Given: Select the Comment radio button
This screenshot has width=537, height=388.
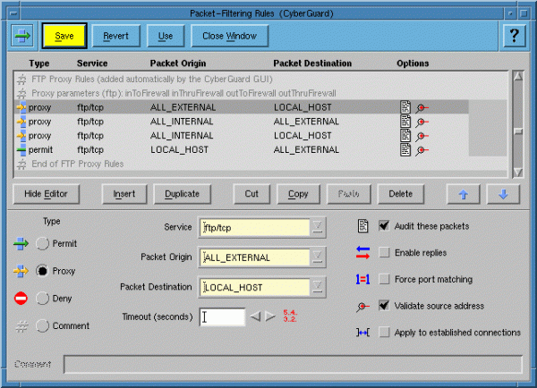Looking at the screenshot, I should click(42, 325).
